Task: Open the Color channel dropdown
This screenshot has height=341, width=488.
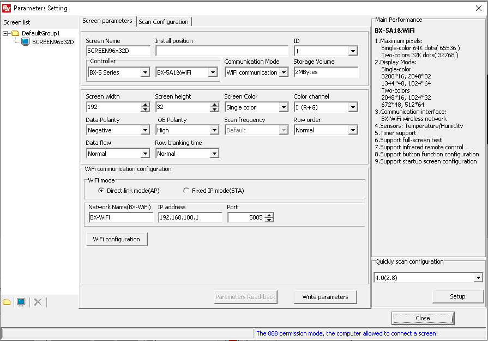Action: [353, 107]
